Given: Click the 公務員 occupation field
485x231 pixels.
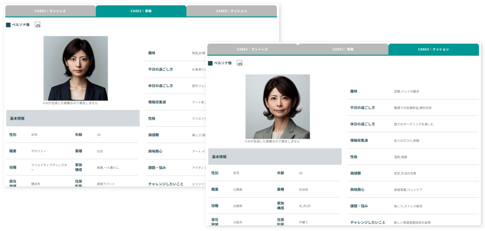Looking at the screenshot, I should 238,189.
